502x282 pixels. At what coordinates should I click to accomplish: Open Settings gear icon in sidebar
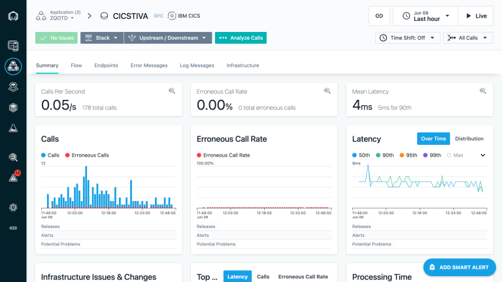(13, 207)
